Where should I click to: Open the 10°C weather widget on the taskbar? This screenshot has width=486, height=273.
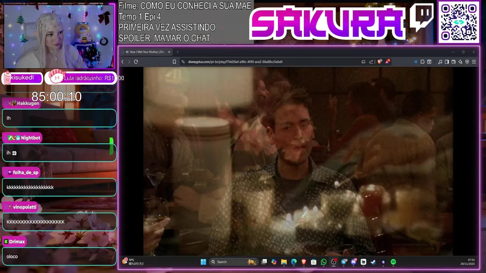click(133, 262)
